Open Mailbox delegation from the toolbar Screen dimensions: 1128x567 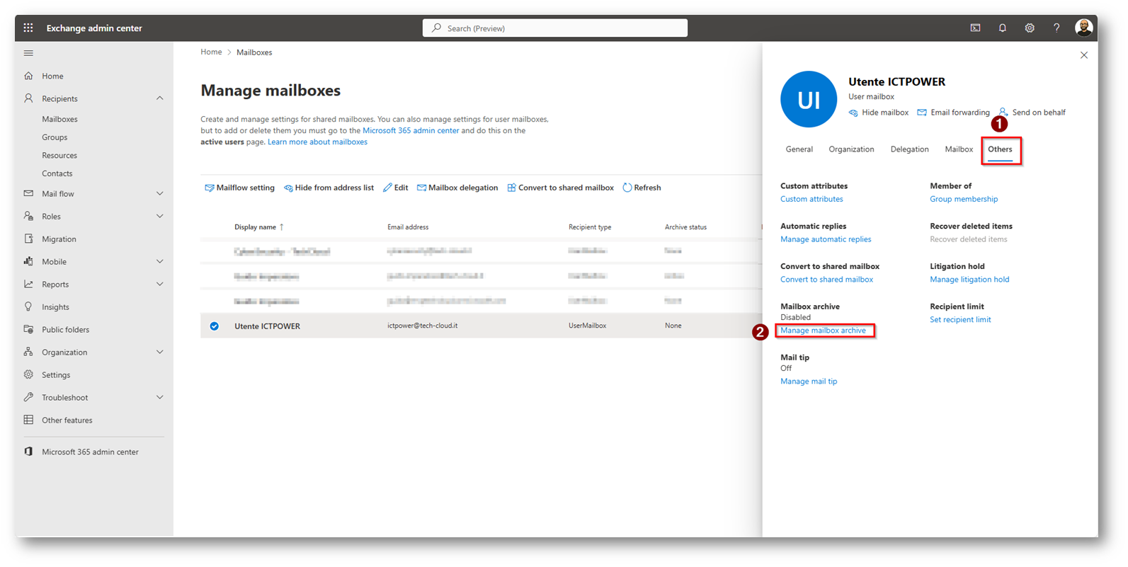coord(457,188)
